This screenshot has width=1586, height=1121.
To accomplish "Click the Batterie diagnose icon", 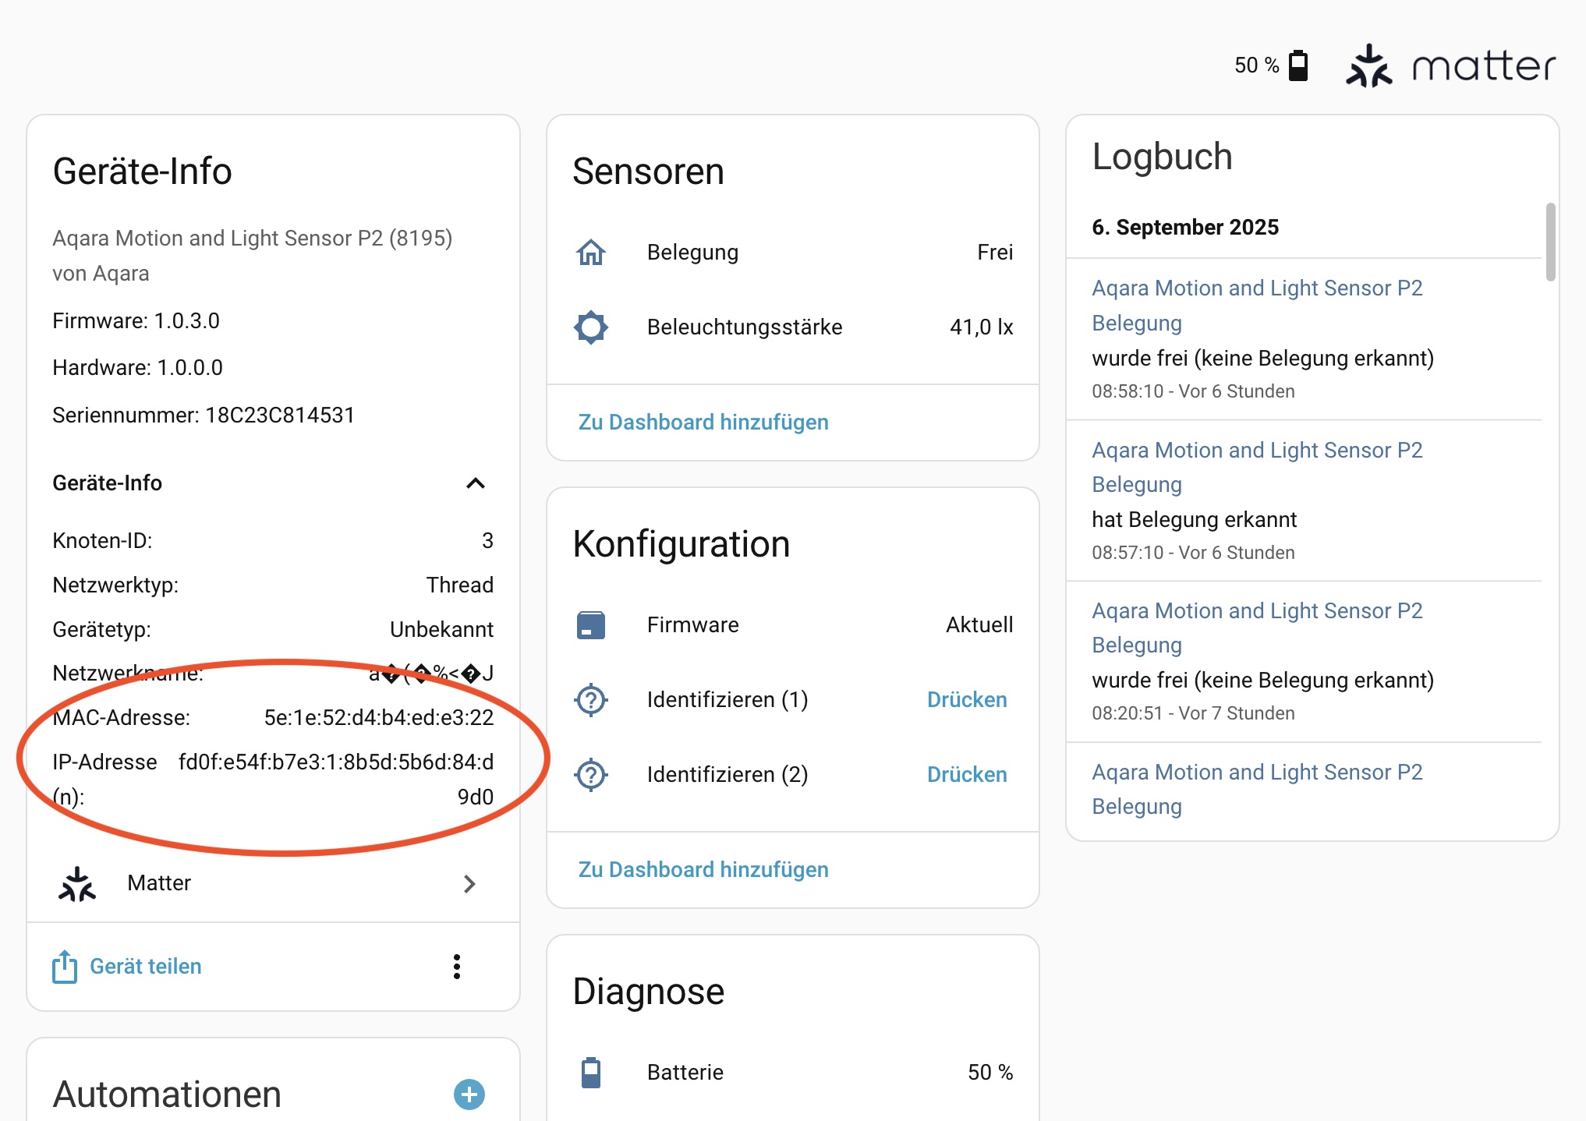I will coord(591,1073).
